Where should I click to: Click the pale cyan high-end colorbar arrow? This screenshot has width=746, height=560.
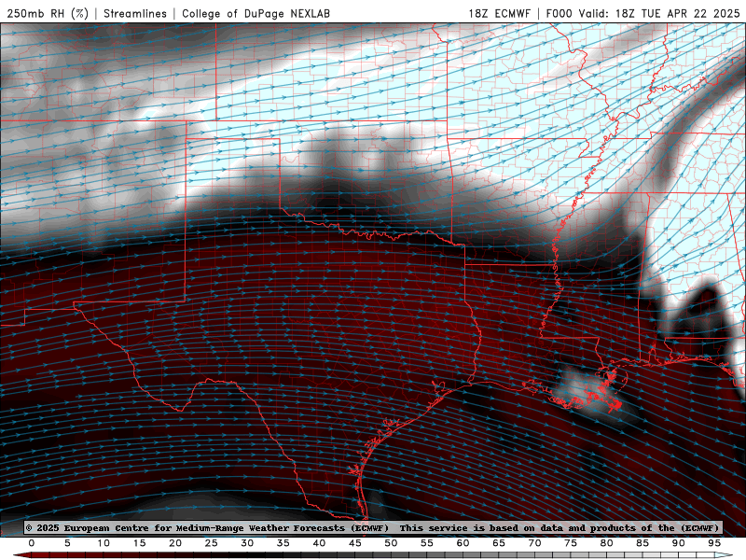[724, 555]
